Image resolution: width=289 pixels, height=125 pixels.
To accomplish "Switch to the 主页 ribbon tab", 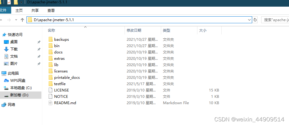I will click(19, 11).
